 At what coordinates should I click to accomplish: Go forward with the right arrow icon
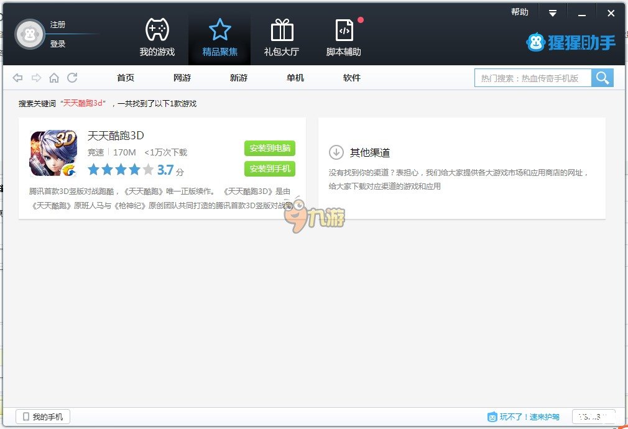(x=36, y=78)
